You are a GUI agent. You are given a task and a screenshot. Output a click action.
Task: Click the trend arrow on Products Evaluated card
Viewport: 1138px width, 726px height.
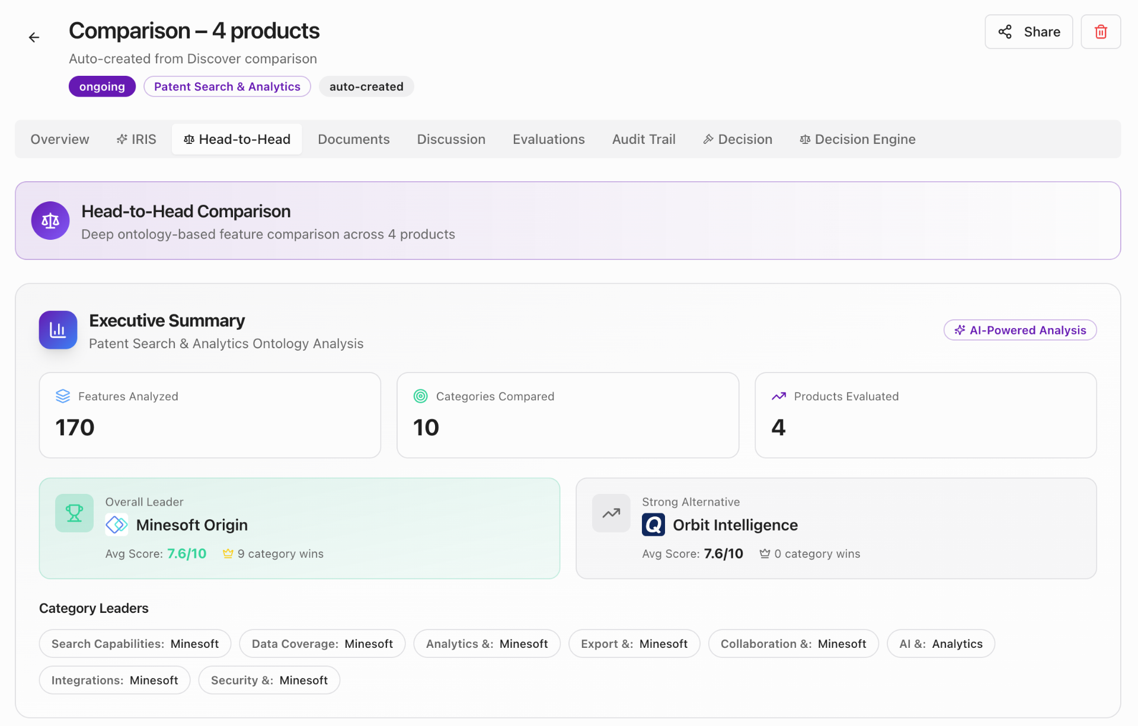(779, 396)
